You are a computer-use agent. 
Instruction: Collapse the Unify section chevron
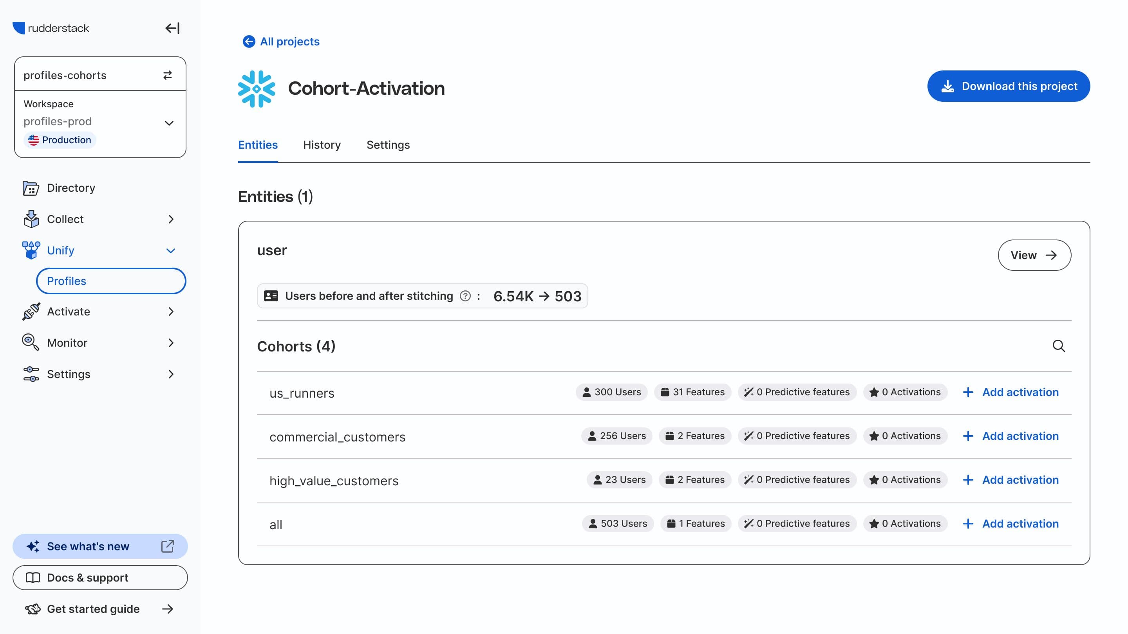pyautogui.click(x=171, y=251)
